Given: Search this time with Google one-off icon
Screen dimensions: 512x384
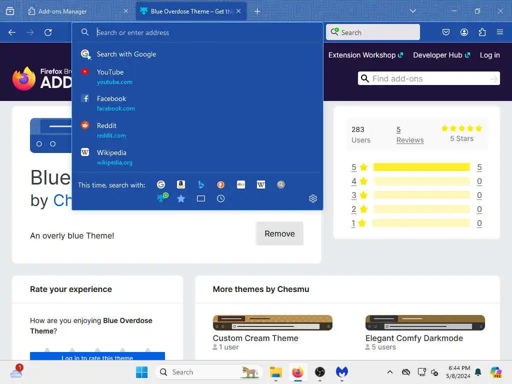Looking at the screenshot, I should [161, 185].
